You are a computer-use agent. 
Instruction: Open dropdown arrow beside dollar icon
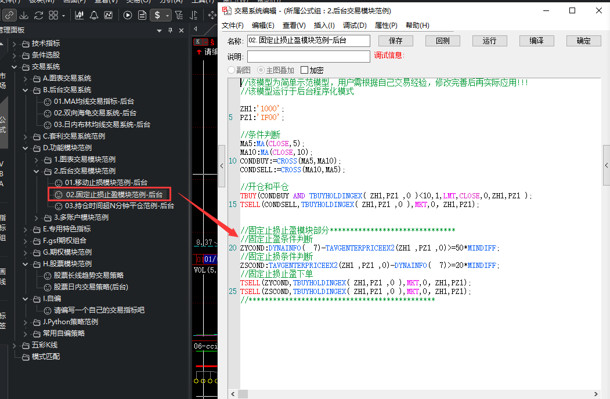pos(167,16)
